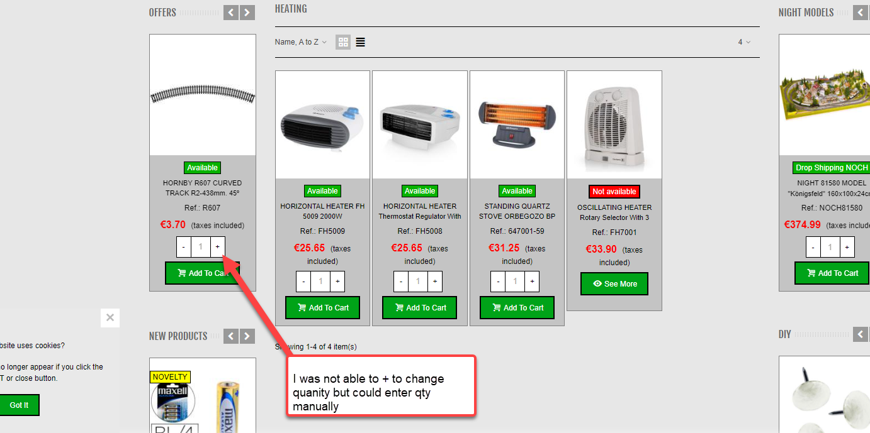Click the €33.90 price
Image resolution: width=870 pixels, height=433 pixels.
601,249
